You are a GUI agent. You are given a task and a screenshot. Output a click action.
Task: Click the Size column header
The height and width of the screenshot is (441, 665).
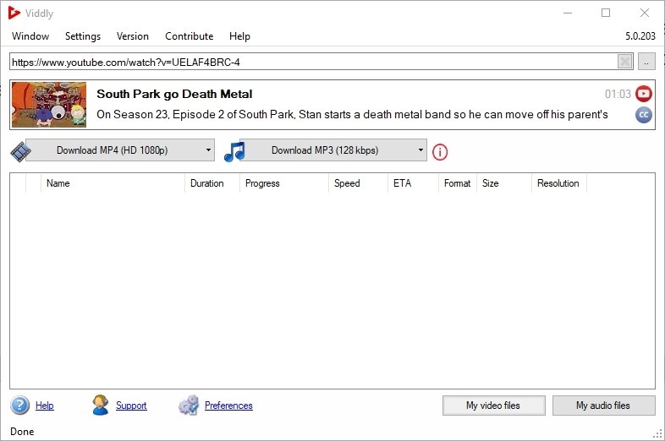pos(504,183)
